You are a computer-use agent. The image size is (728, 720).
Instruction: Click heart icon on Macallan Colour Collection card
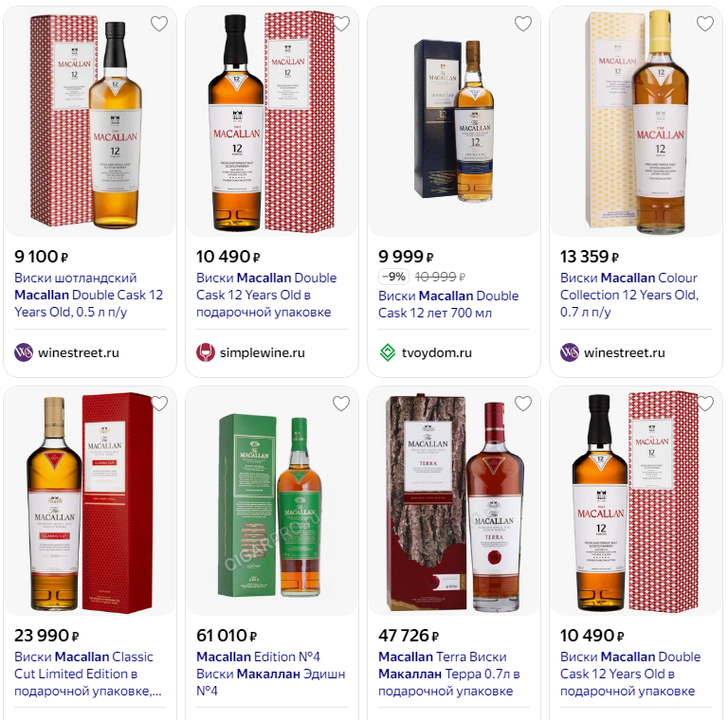coord(705,24)
